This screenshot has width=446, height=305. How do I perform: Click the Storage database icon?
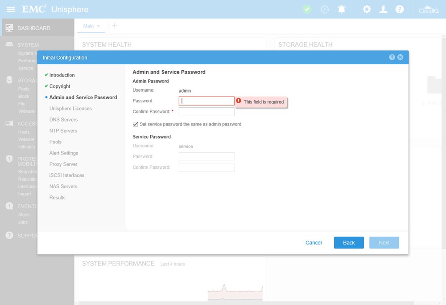(9, 80)
